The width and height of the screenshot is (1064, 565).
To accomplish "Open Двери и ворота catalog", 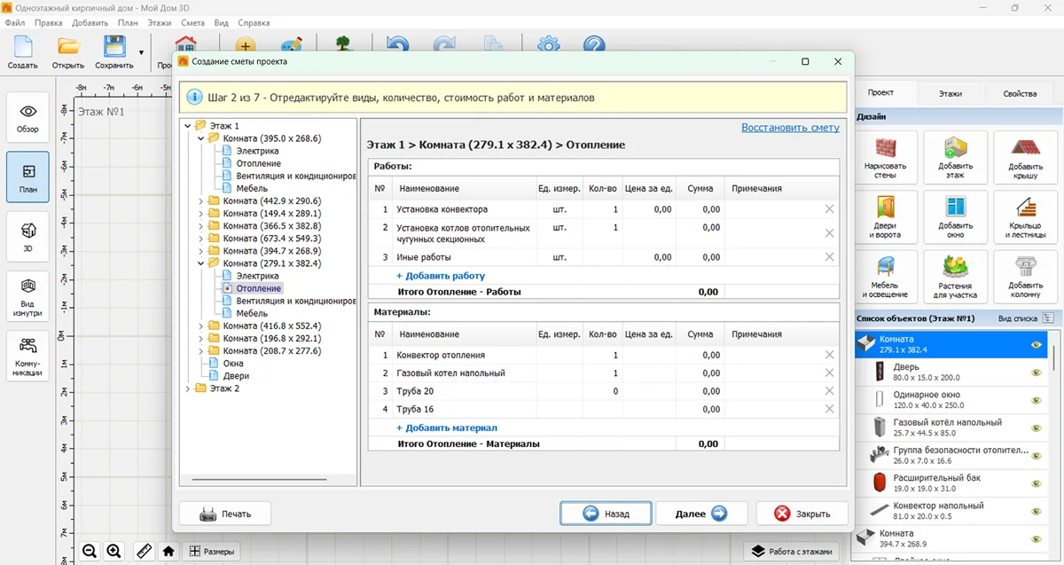I will tap(885, 216).
